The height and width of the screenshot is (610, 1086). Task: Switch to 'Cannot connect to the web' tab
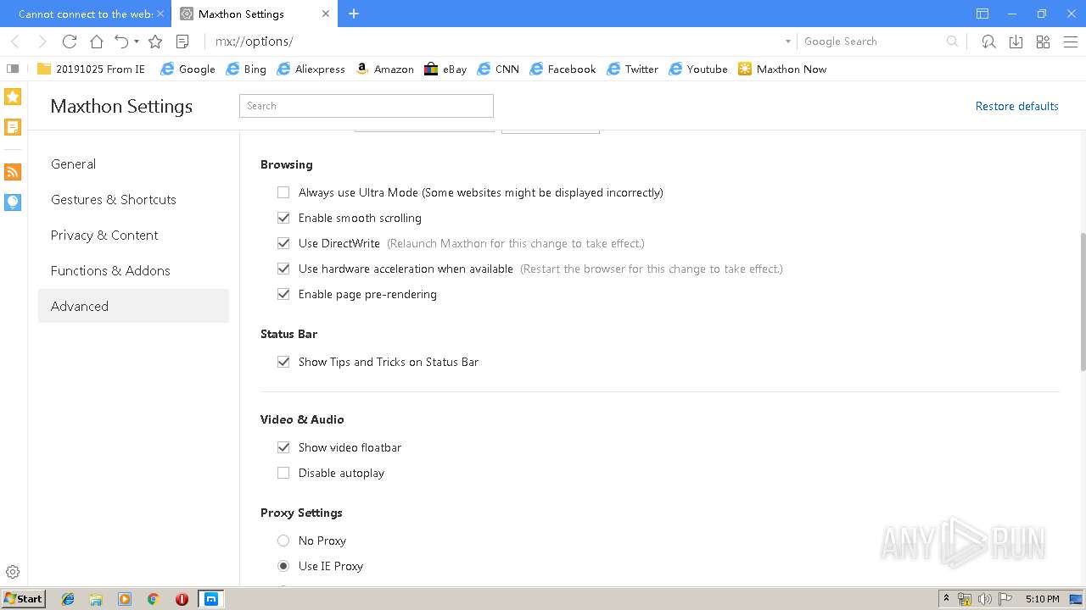coord(85,14)
